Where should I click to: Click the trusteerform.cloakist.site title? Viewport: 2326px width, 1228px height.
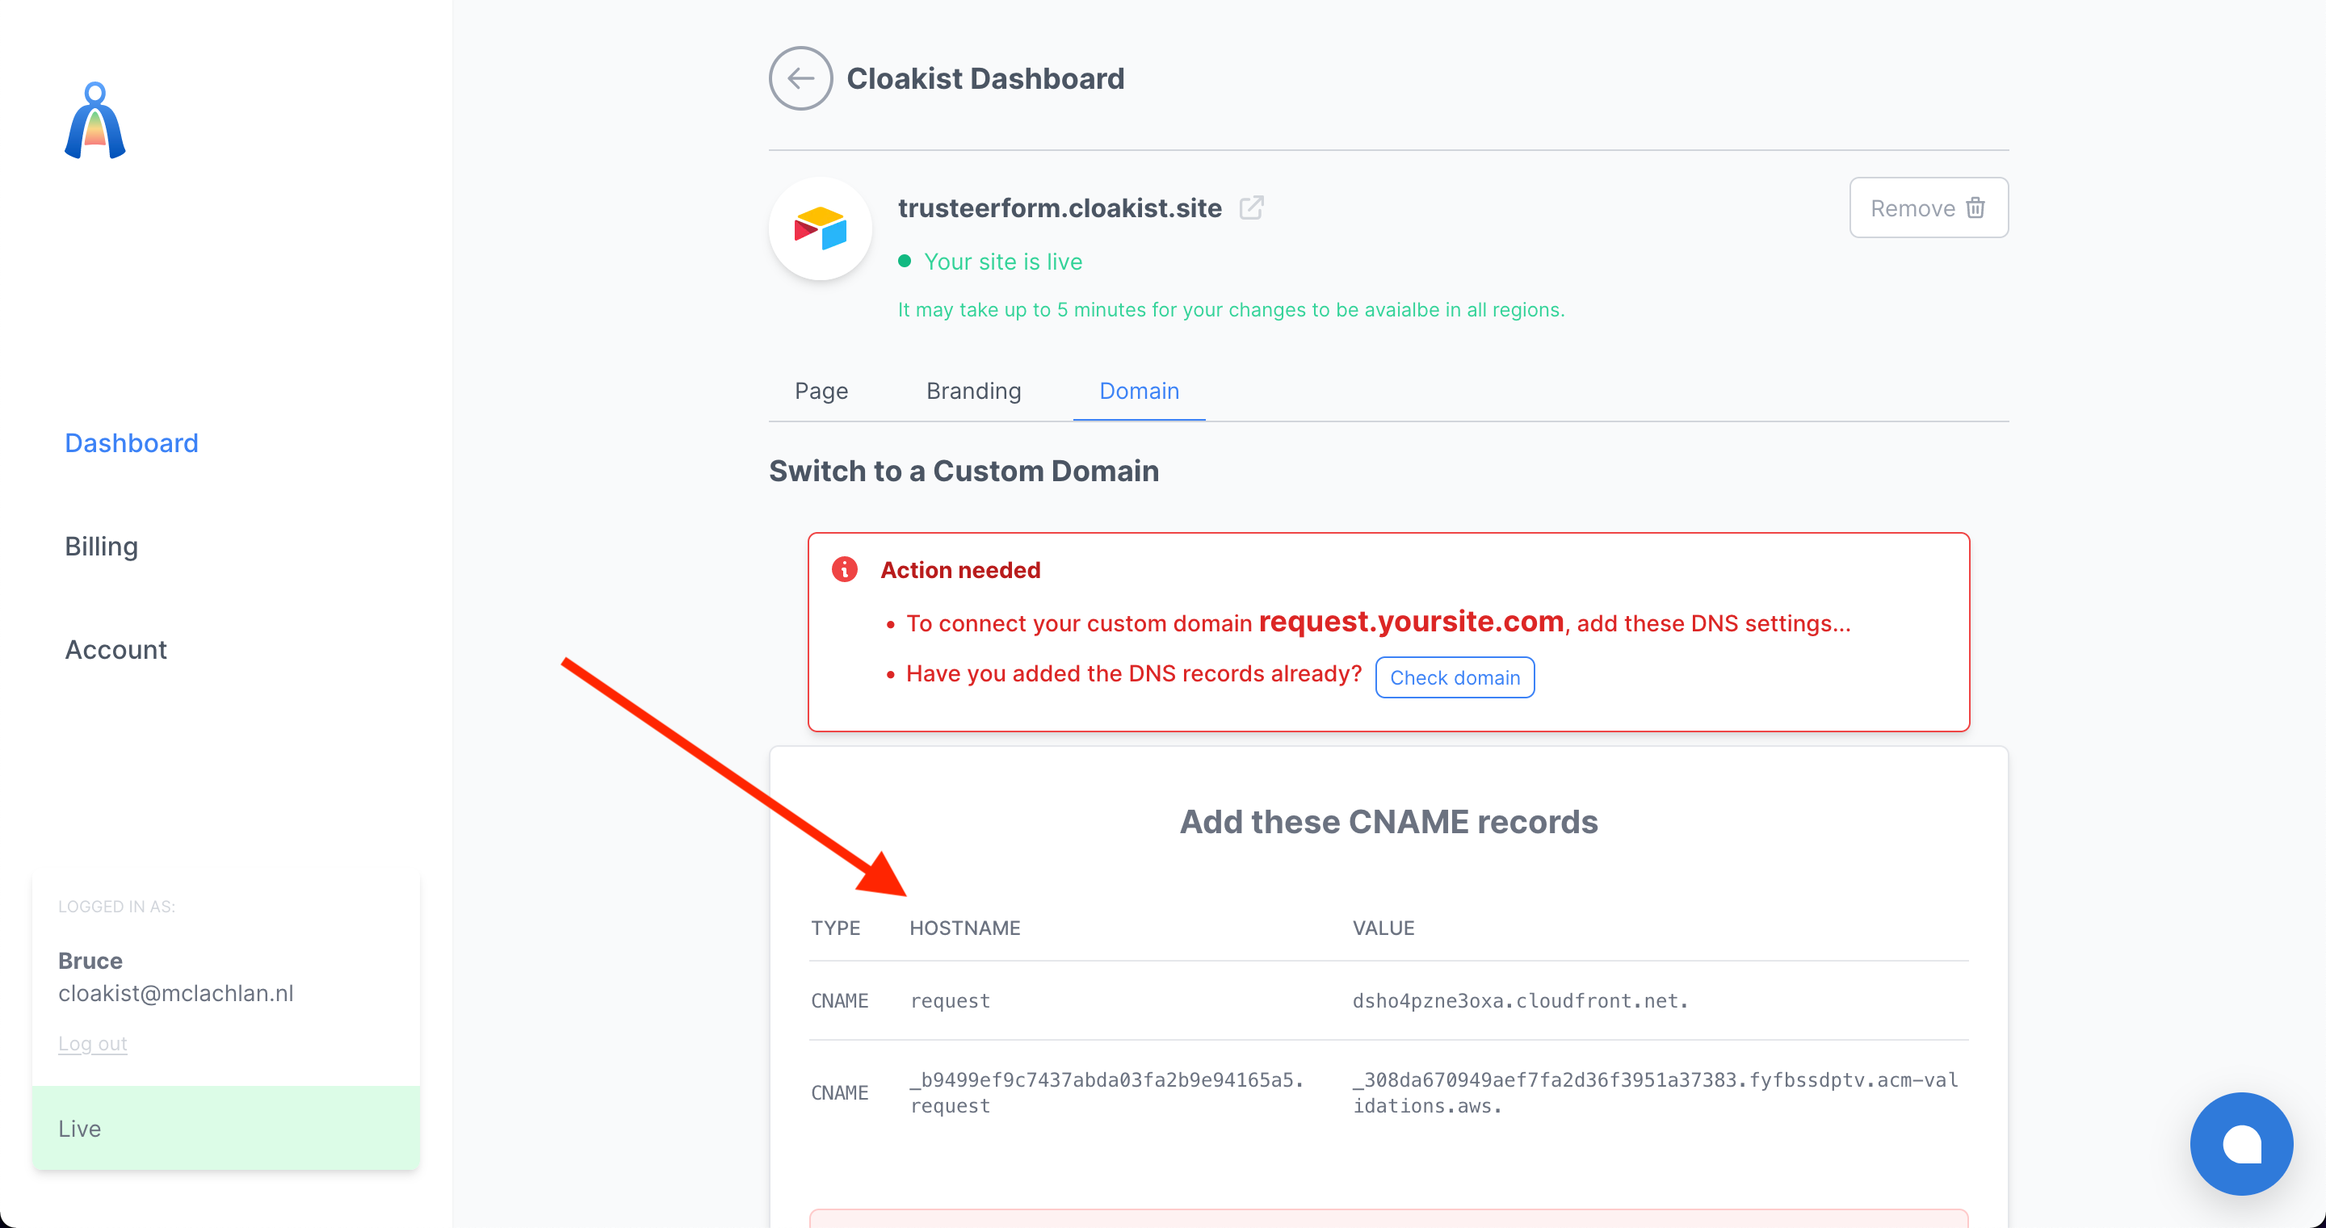coord(1059,207)
